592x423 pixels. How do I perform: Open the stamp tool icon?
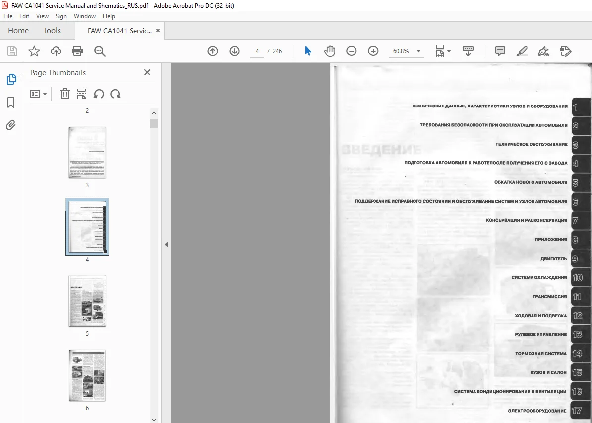565,51
